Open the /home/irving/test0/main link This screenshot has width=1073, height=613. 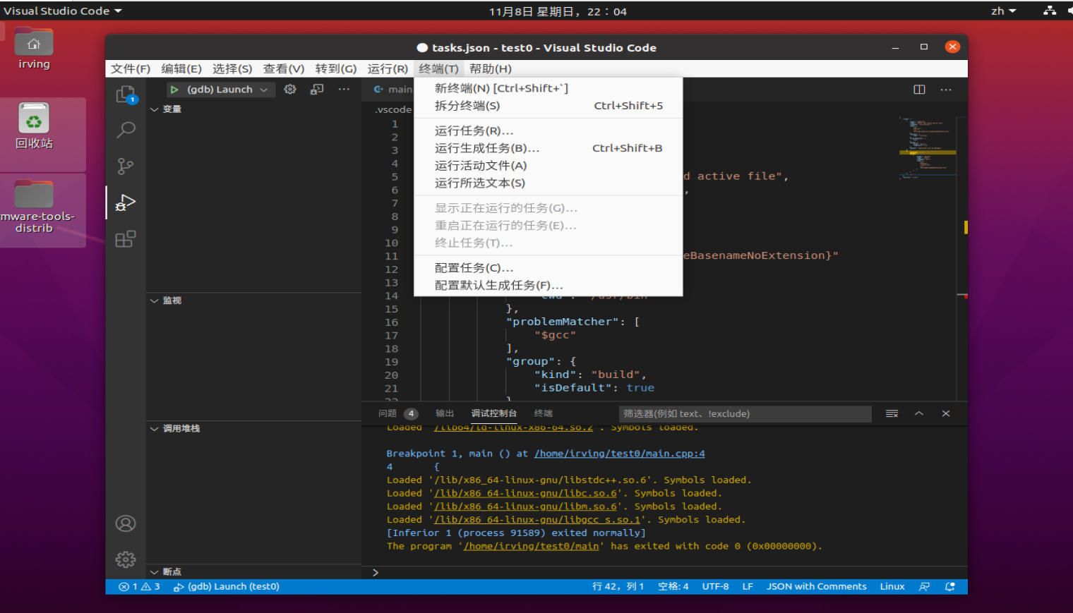(x=531, y=546)
